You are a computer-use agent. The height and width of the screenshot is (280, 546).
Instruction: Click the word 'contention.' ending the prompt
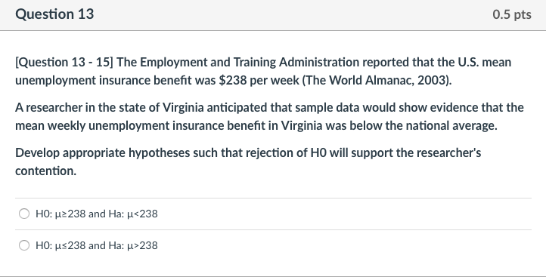45,171
